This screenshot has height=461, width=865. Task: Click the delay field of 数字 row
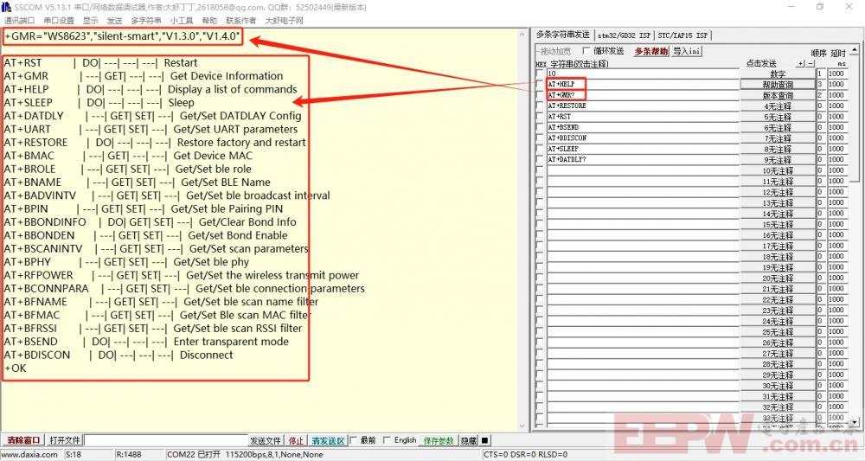coord(836,74)
